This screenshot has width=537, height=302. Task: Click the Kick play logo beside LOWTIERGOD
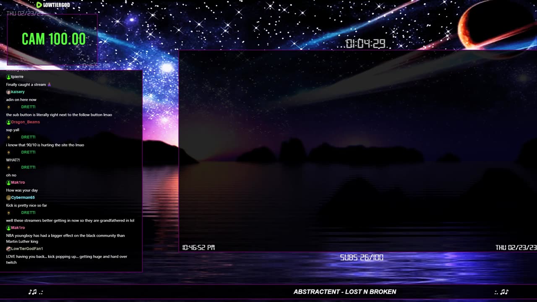39,5
